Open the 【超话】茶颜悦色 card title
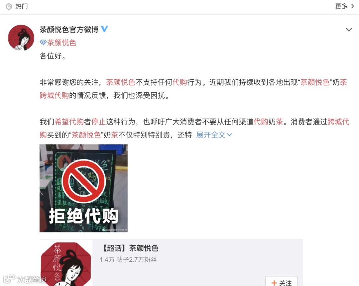 click(130, 248)
